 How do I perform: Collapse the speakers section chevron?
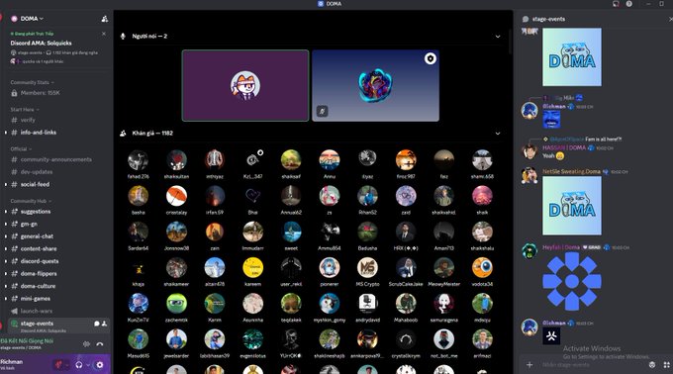498,37
